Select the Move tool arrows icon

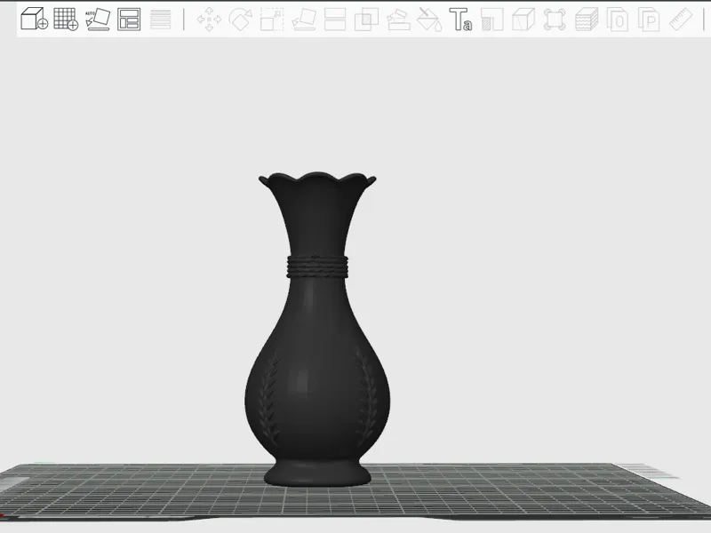209,19
